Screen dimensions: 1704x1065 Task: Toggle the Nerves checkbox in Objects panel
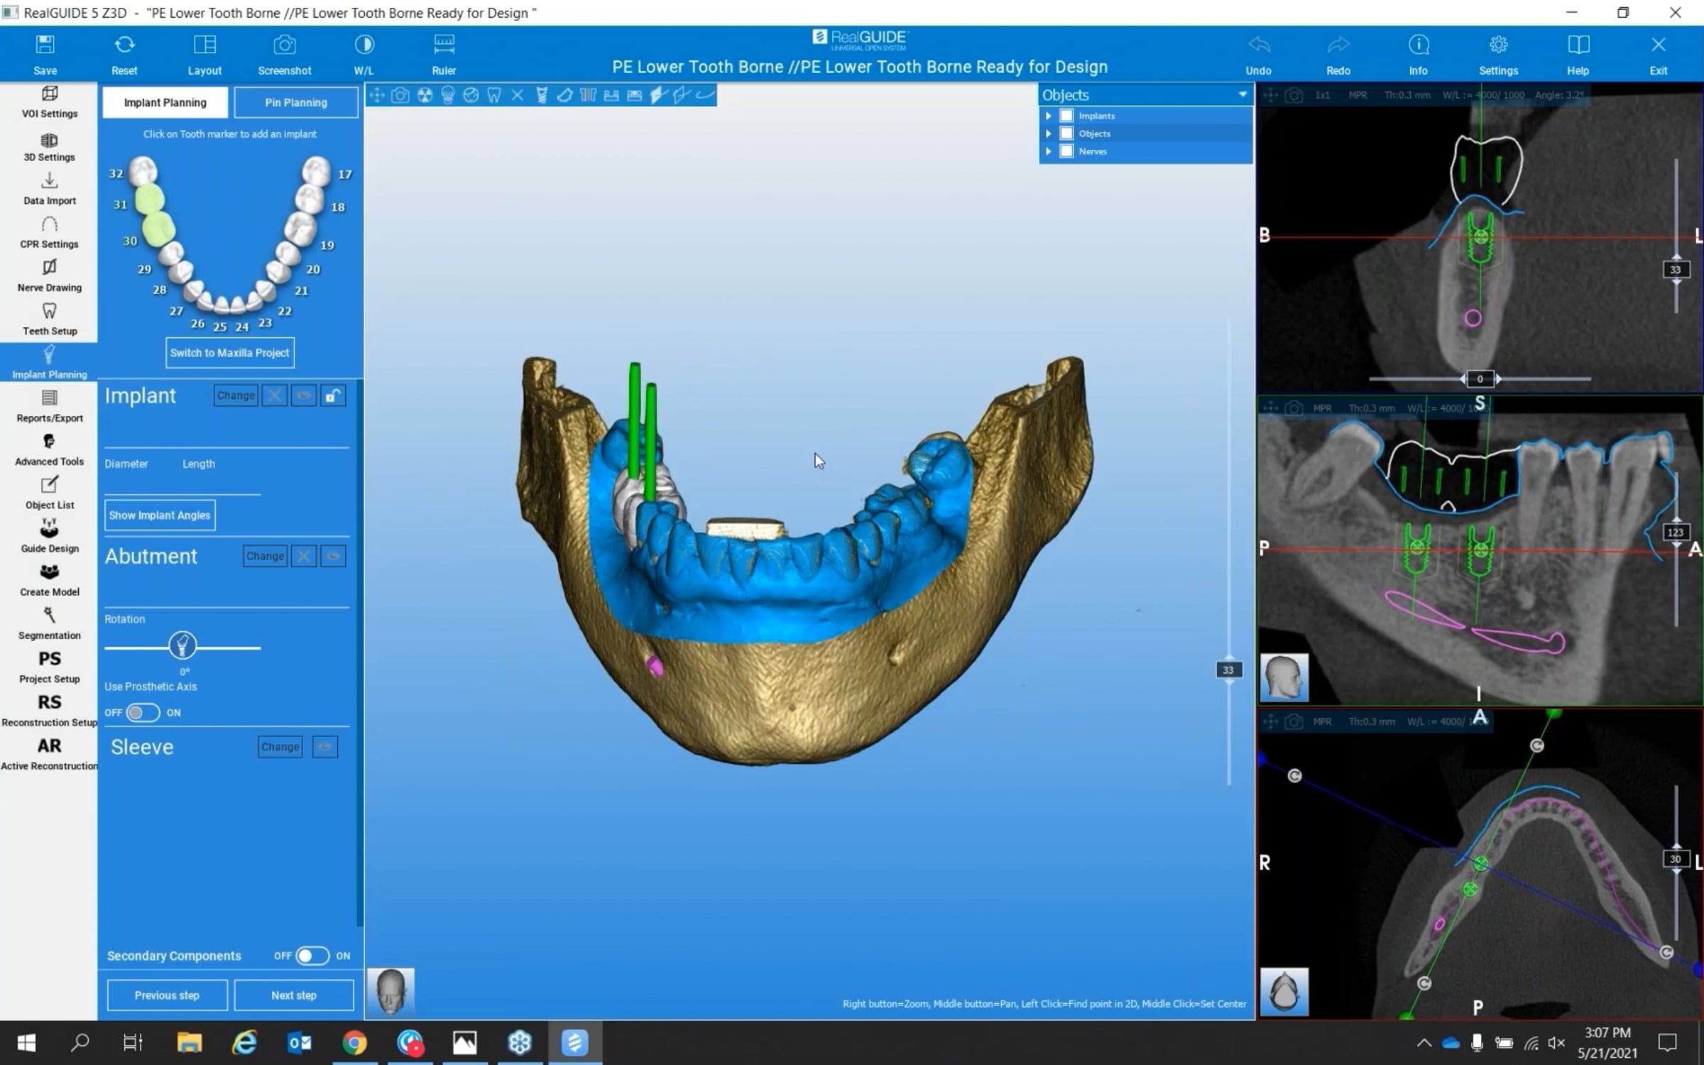tap(1066, 151)
